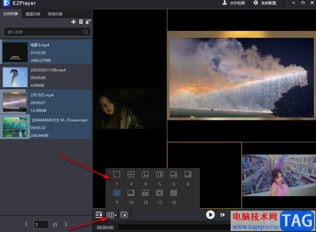Click the frame-step forward button
316x232 pixels.
[x=223, y=215]
